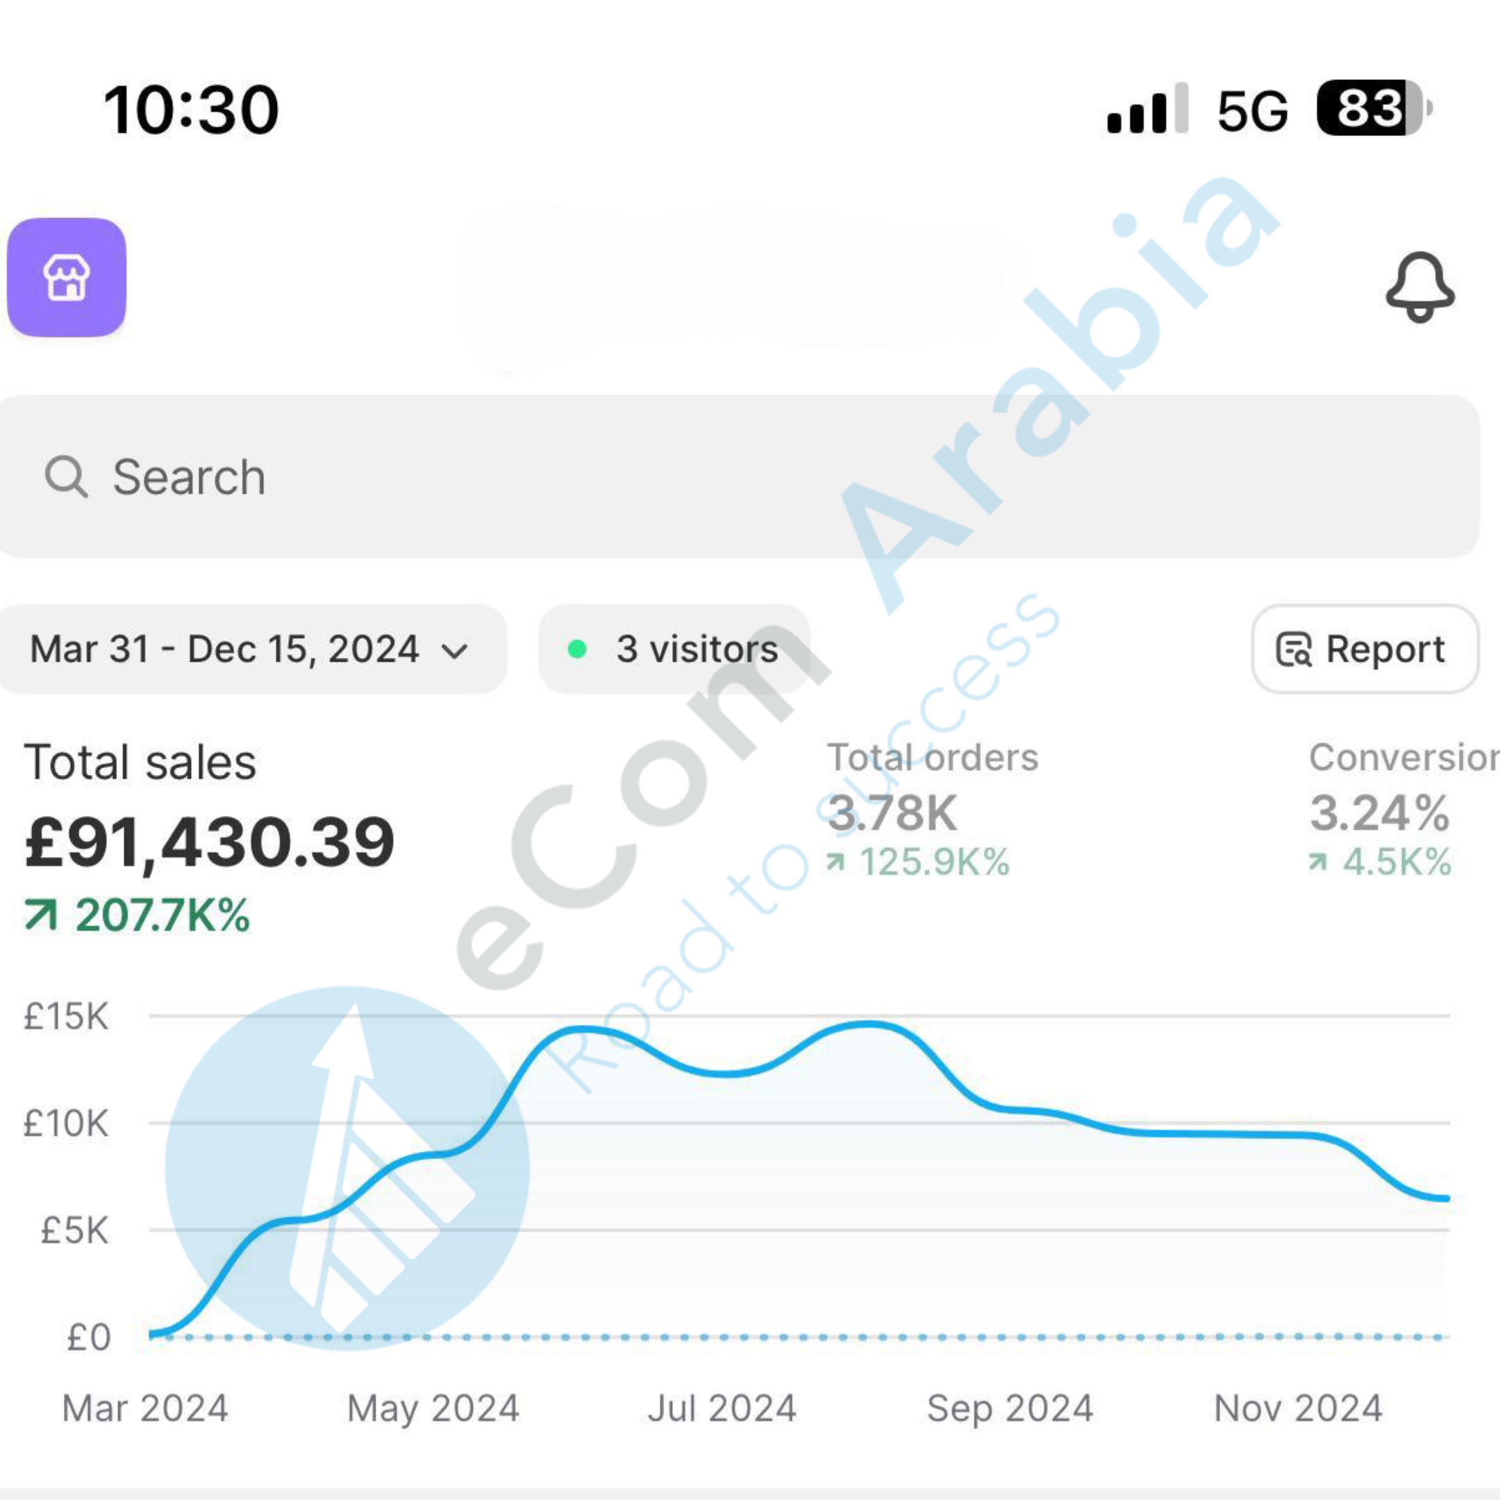The height and width of the screenshot is (1500, 1500).
Task: Tap the sales line's right endpoint
Action: (1447, 1199)
